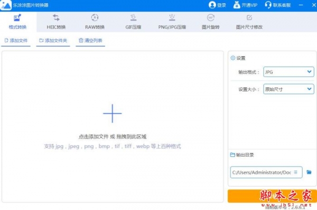The image size is (317, 210).
Task: Expand the 输出格式 JPG dropdown
Action: pyautogui.click(x=288, y=72)
